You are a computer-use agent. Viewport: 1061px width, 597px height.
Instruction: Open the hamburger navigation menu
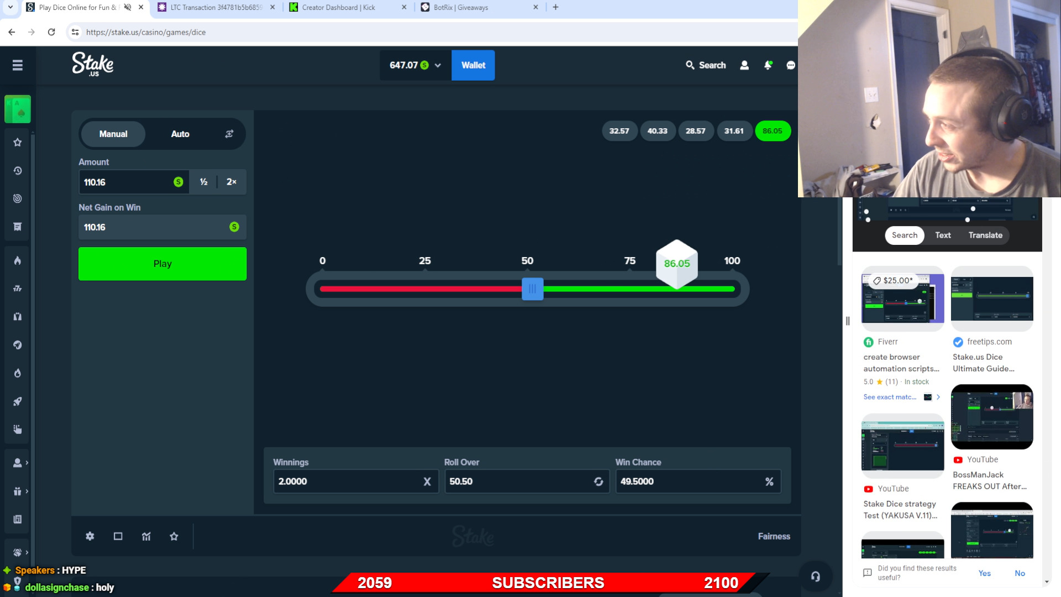pos(18,65)
